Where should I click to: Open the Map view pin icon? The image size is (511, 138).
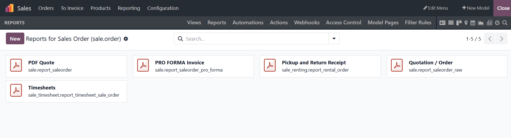[x=466, y=23]
